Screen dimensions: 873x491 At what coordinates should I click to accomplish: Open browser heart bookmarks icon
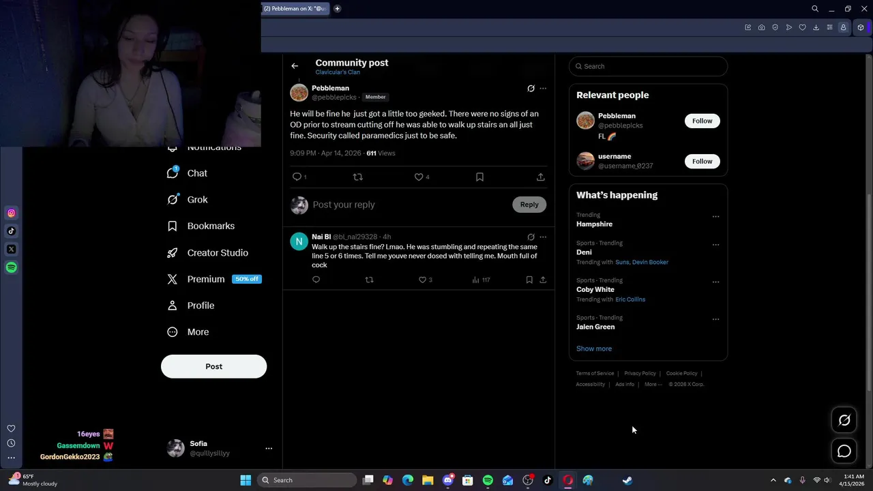click(802, 27)
